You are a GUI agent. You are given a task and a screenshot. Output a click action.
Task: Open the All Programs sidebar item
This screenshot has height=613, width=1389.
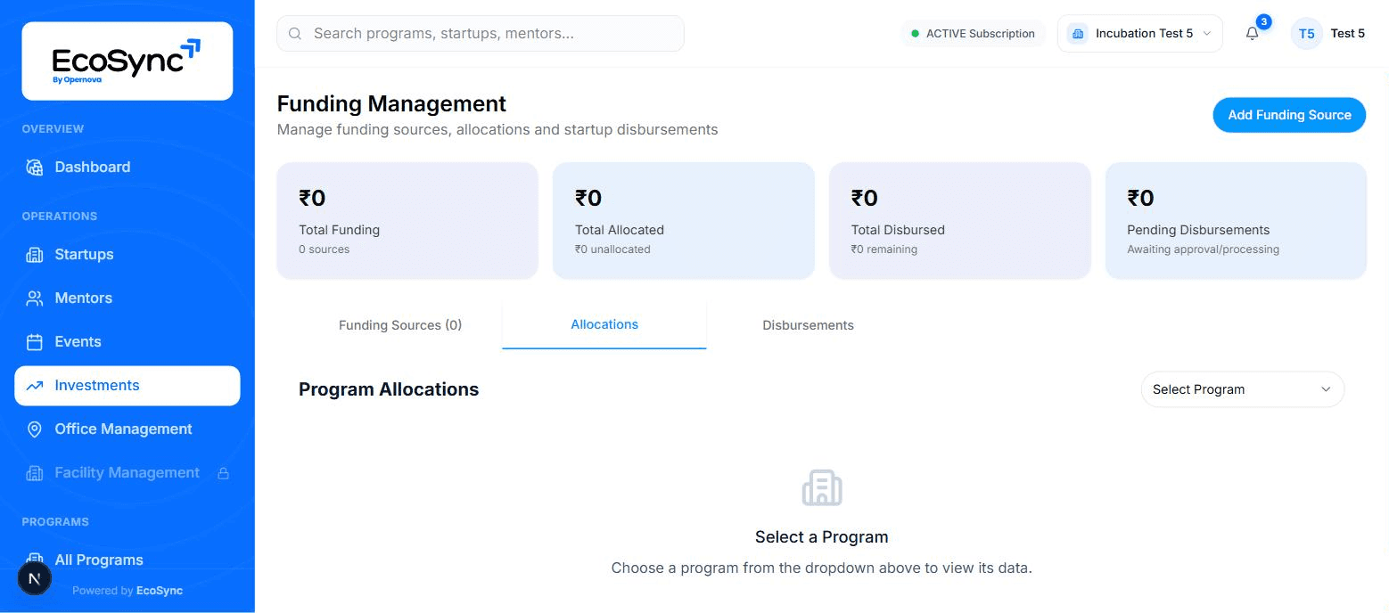(x=127, y=559)
